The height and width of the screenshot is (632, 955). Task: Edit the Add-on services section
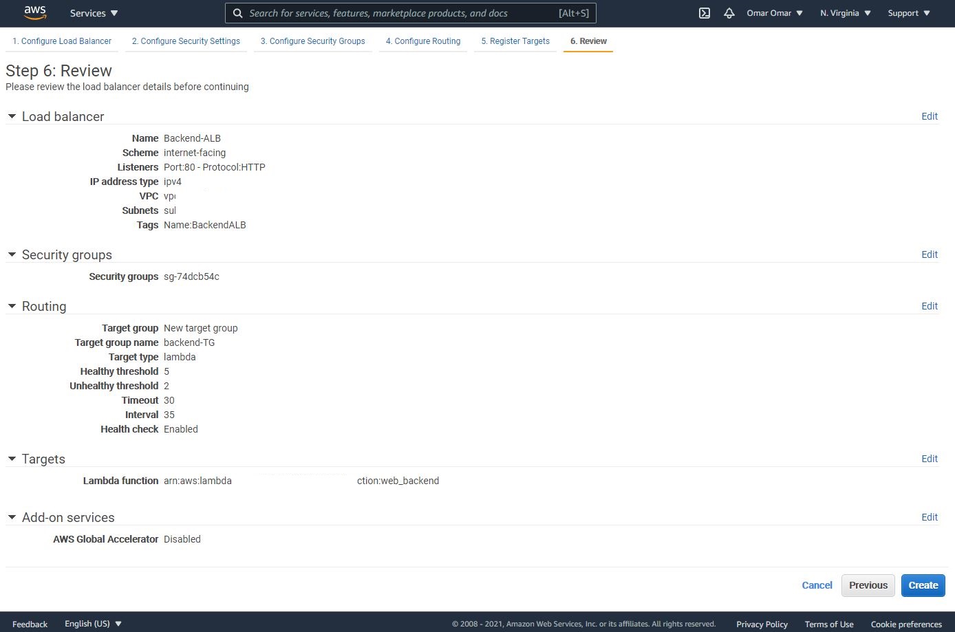point(930,517)
